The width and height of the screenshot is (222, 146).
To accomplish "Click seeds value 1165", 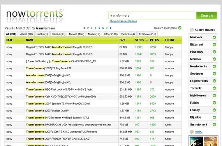I will pos(138,111).
